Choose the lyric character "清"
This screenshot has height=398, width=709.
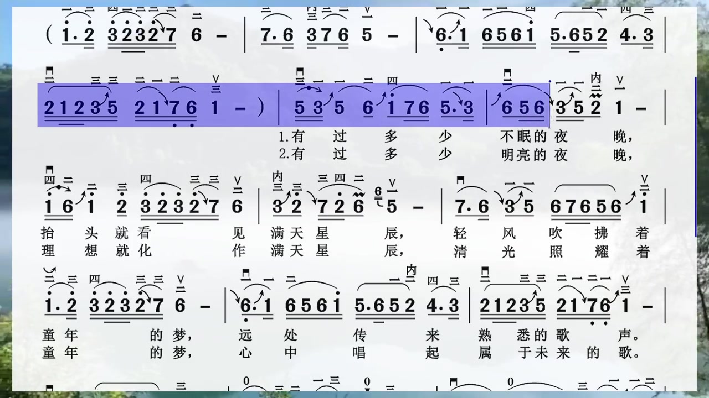point(460,252)
